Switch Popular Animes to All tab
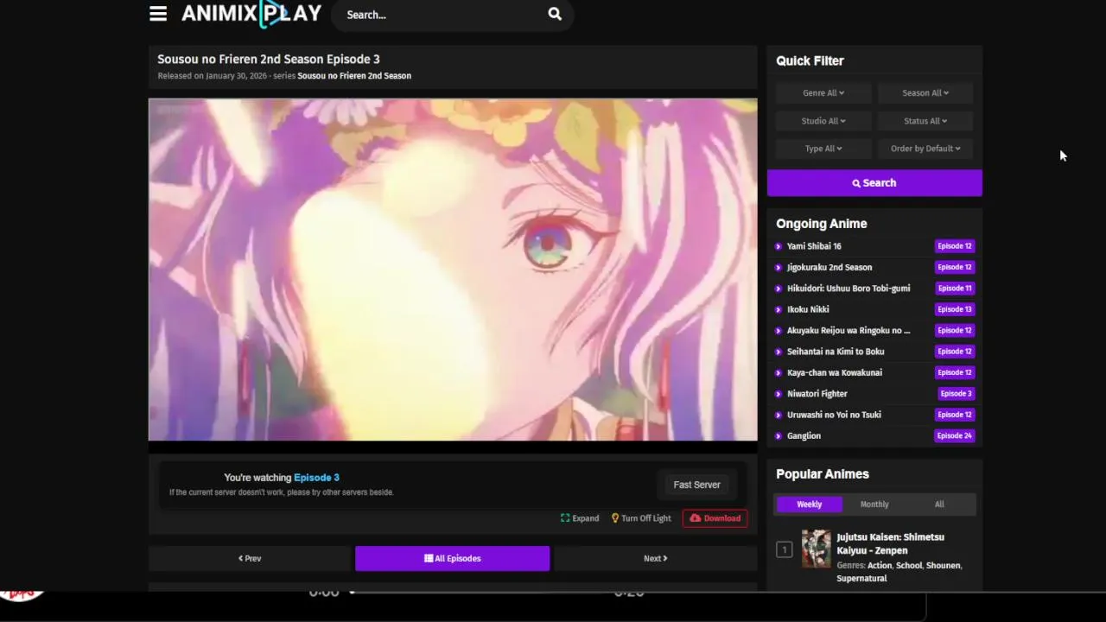This screenshot has height=622, width=1106. (939, 505)
